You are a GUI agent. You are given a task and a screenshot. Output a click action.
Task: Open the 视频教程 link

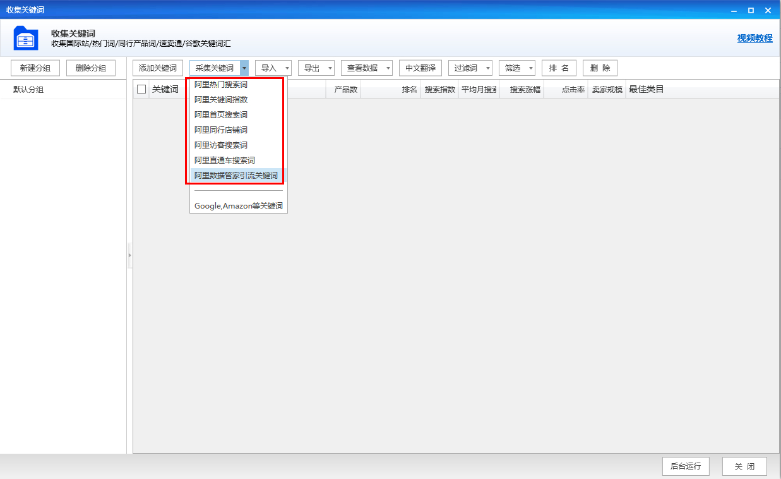click(754, 38)
